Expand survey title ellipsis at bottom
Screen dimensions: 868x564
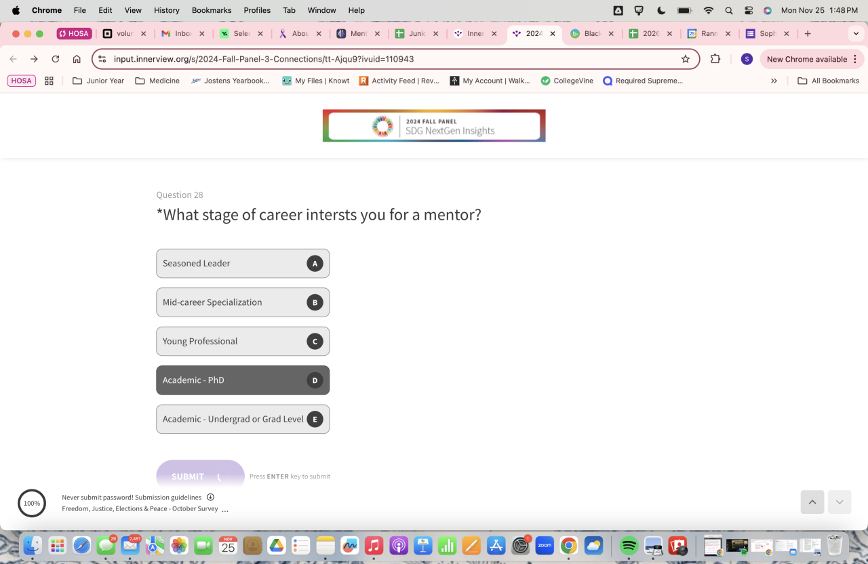coord(225,509)
